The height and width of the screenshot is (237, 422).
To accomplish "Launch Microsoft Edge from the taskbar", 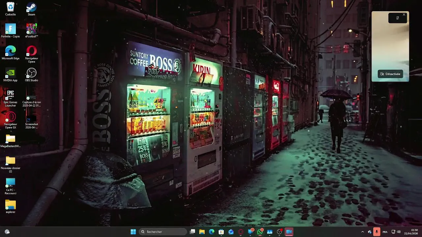I will [212, 232].
